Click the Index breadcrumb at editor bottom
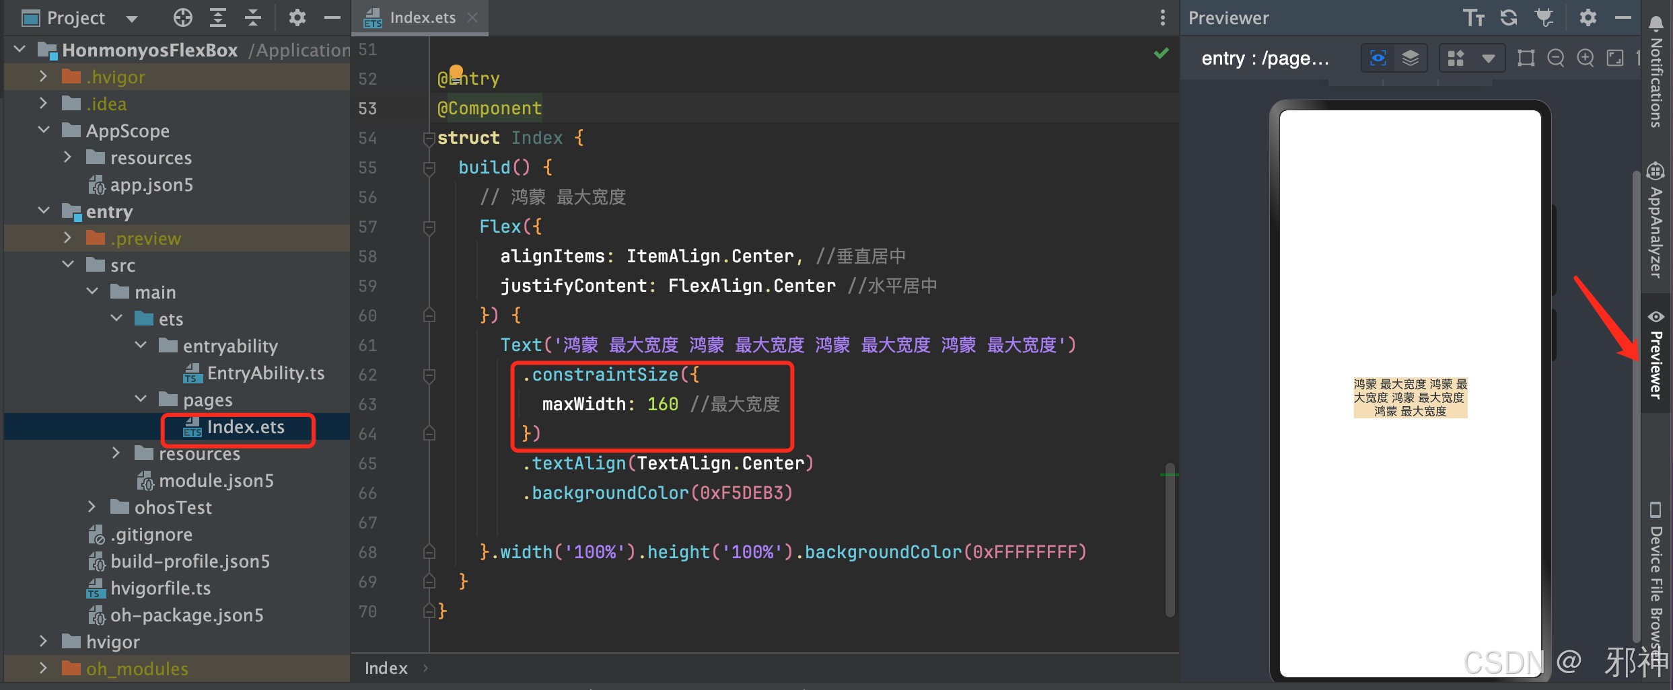Screen dimensions: 1673x690 (x=386, y=668)
